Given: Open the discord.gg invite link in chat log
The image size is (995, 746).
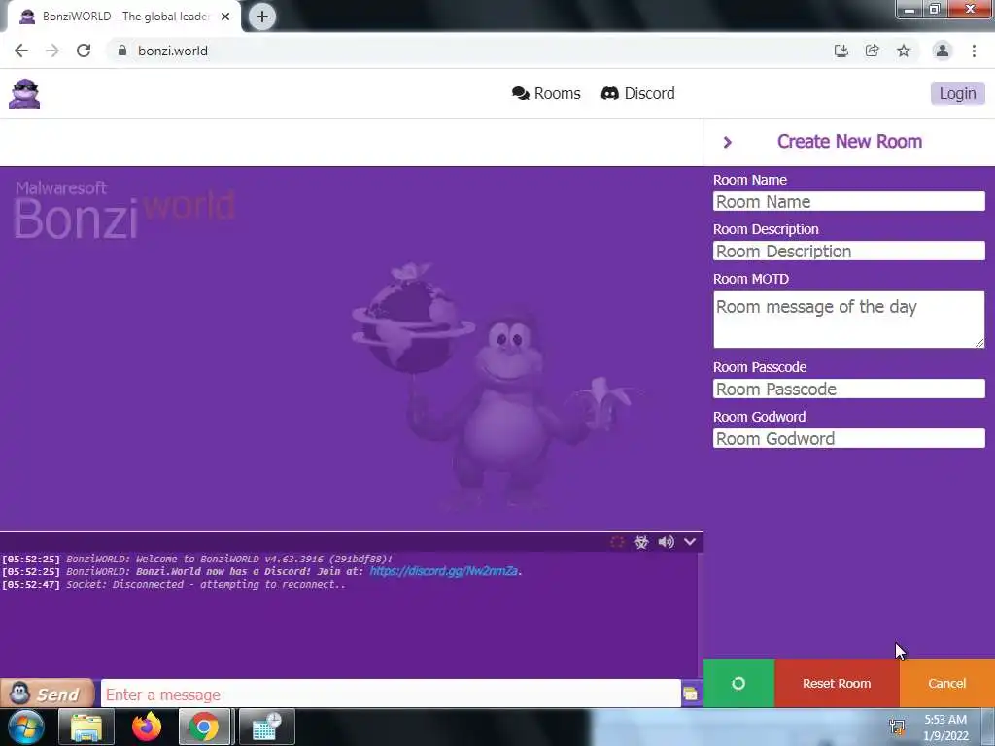Looking at the screenshot, I should (443, 571).
